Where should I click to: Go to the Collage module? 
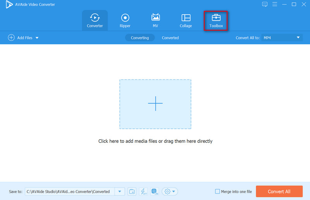tap(186, 21)
